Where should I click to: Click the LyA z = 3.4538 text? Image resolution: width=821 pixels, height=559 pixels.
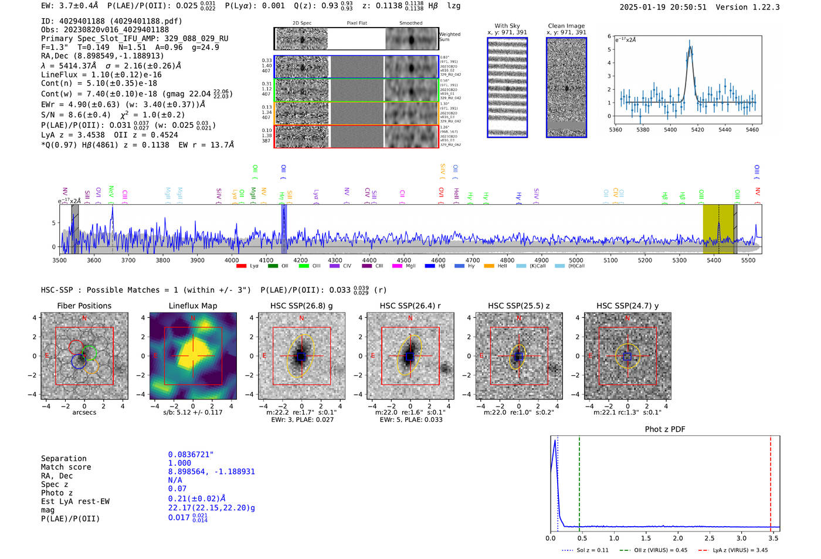pos(72,135)
